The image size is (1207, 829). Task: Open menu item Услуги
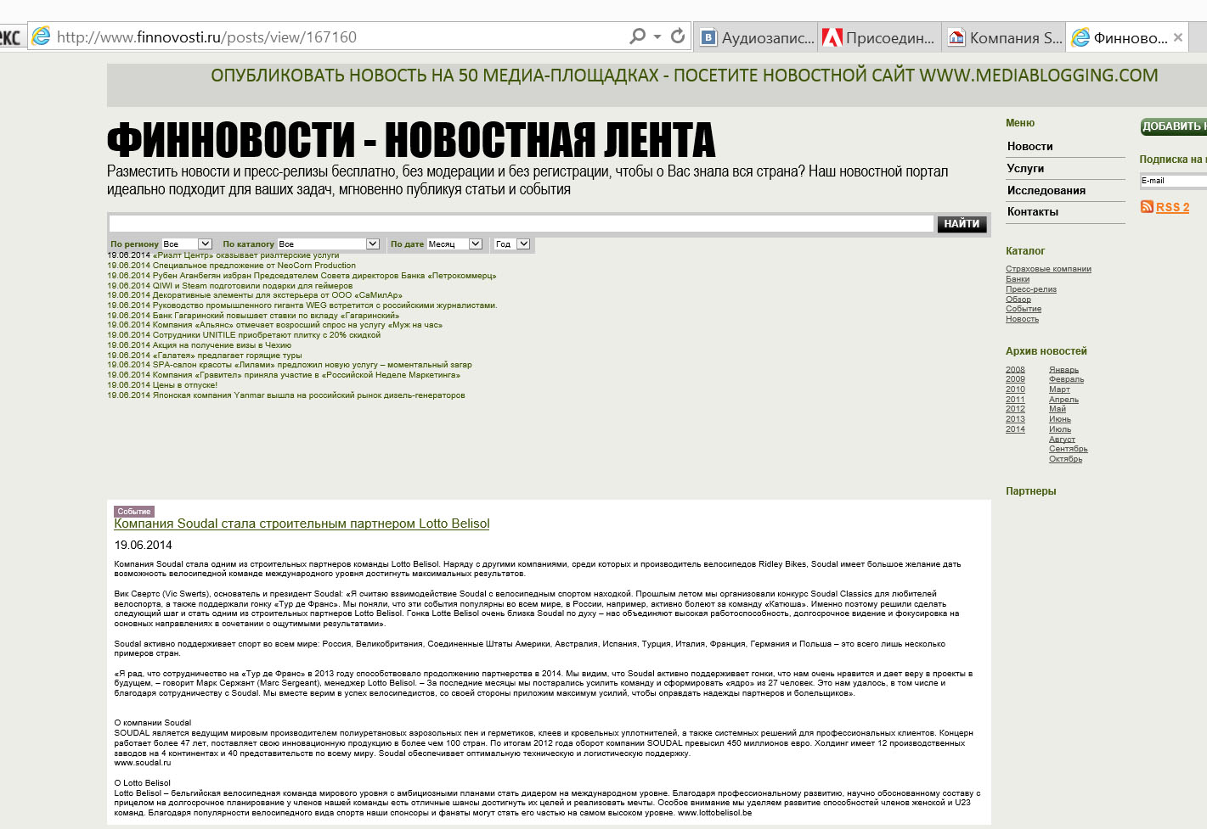(1025, 168)
